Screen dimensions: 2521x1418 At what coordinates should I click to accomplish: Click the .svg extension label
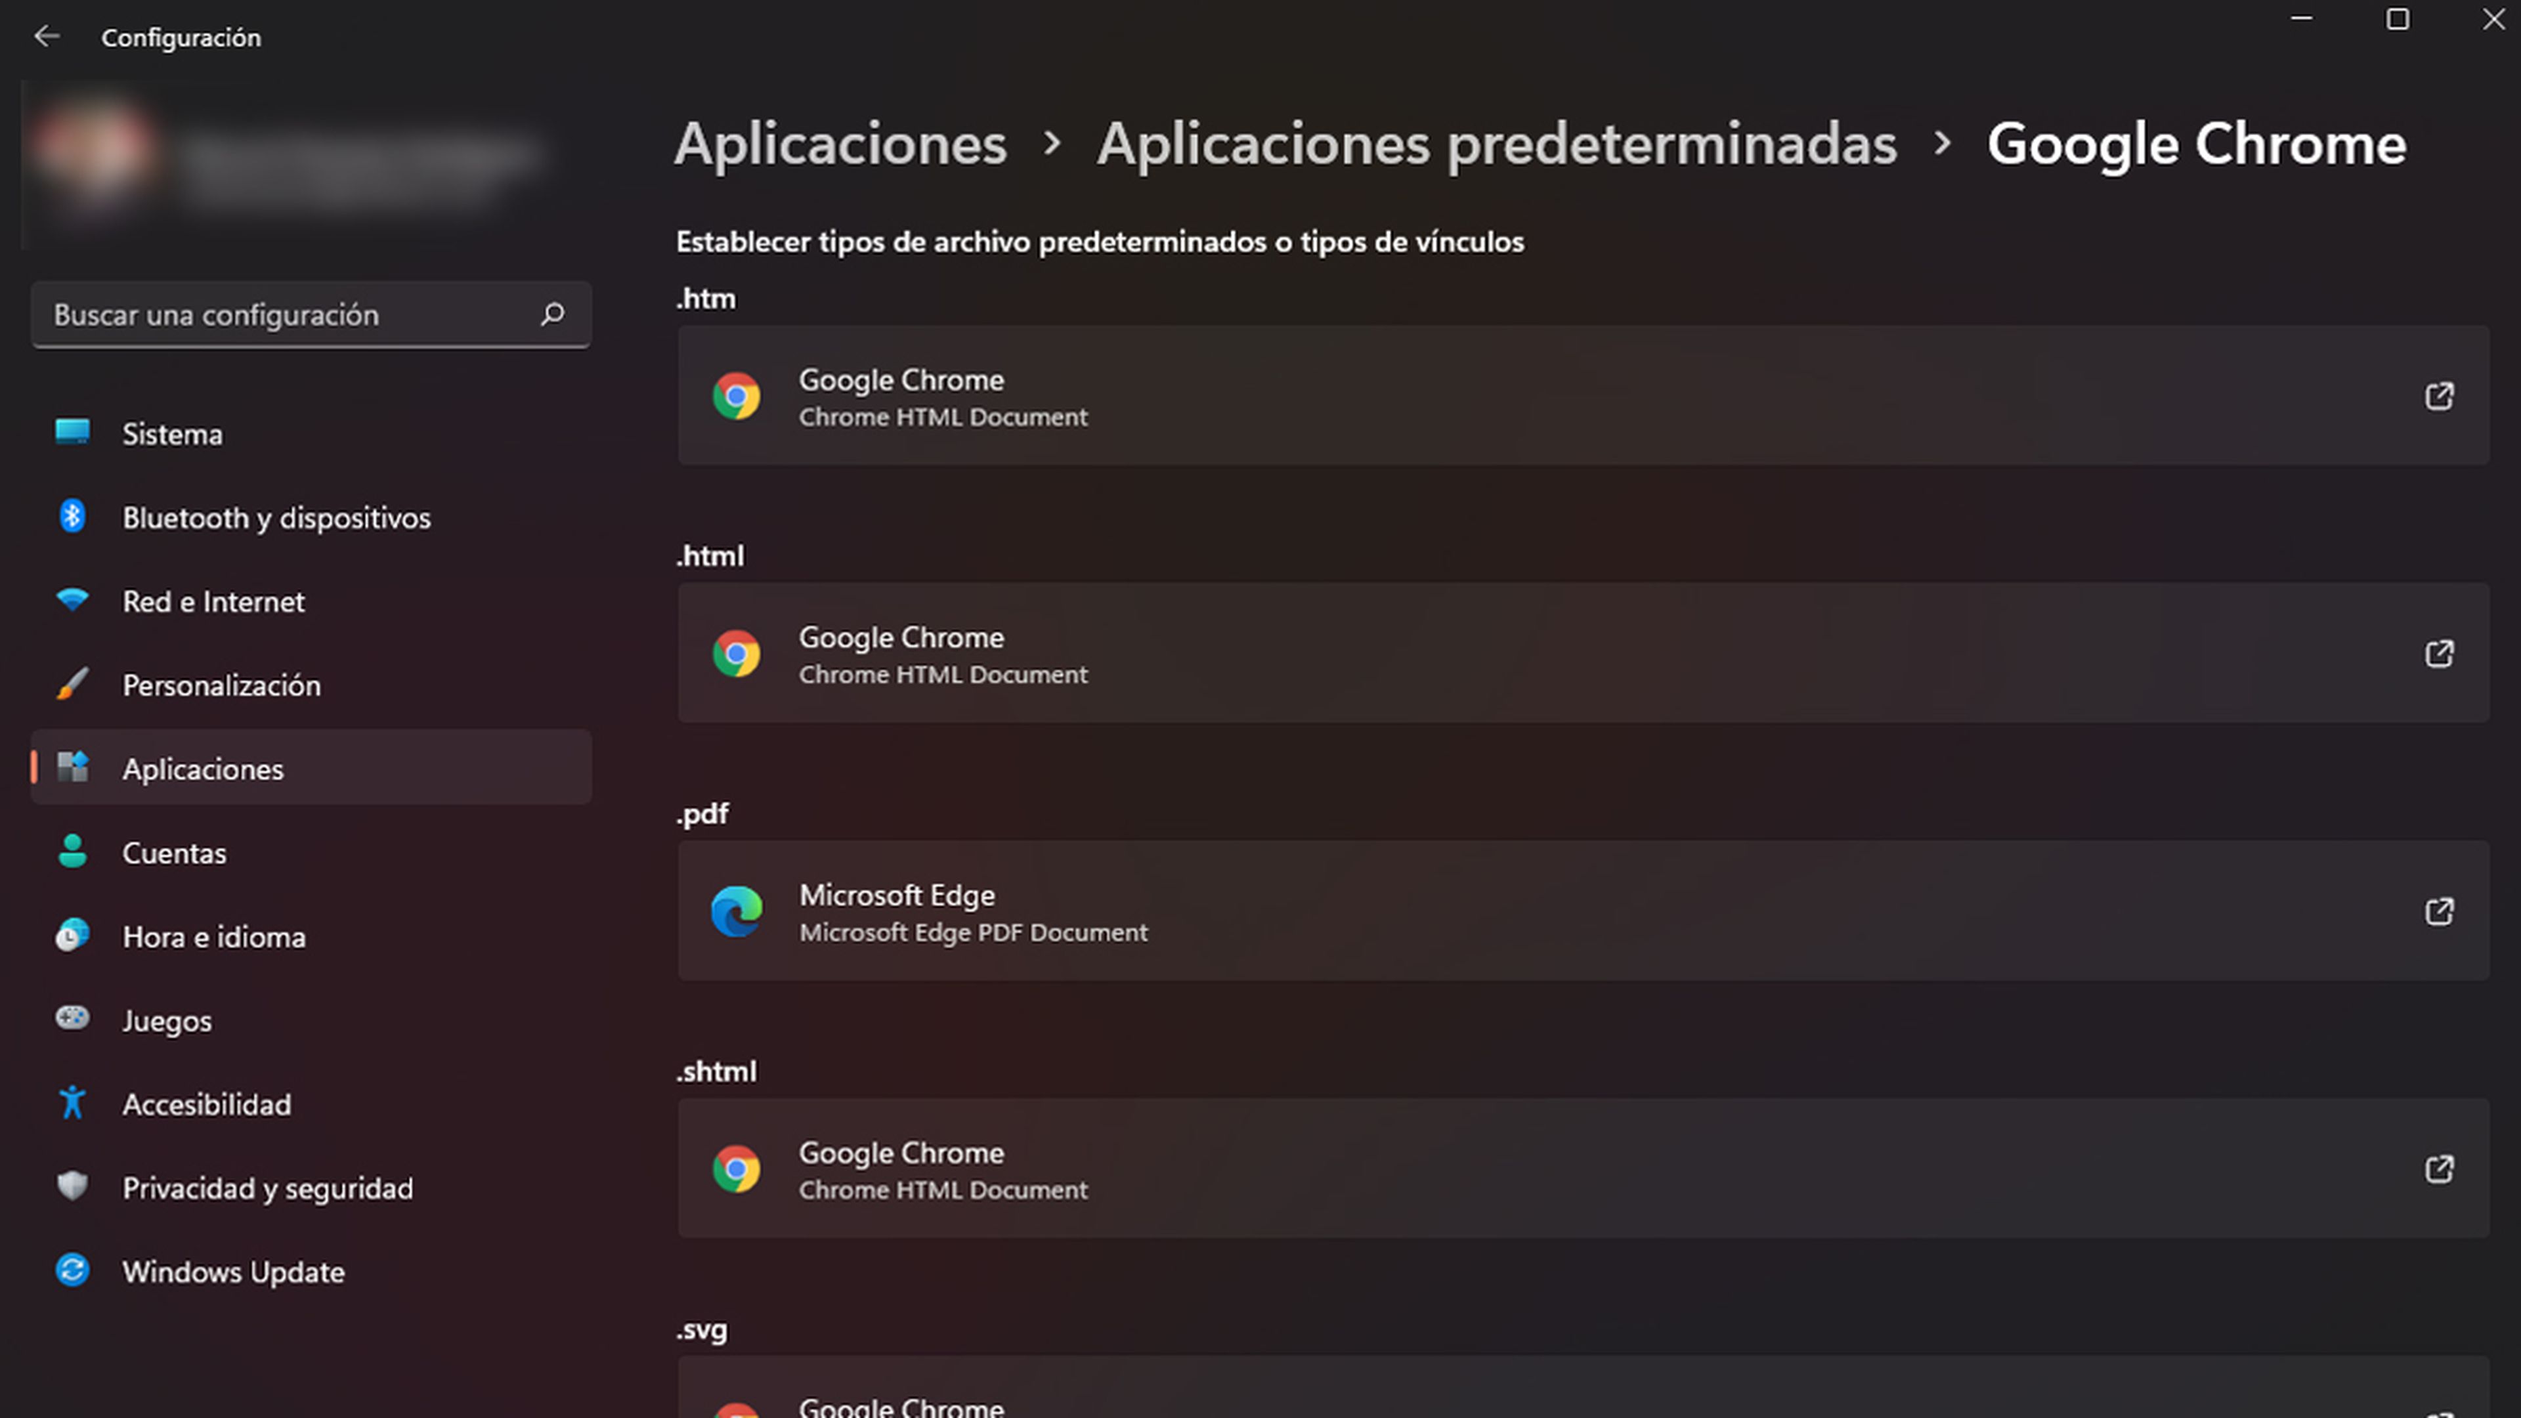702,1330
